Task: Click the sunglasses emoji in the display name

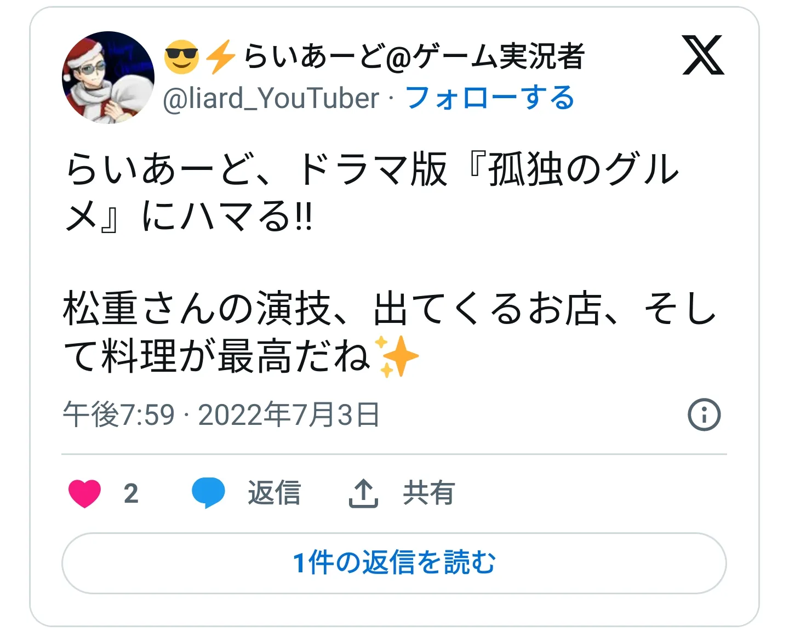Action: (x=182, y=57)
